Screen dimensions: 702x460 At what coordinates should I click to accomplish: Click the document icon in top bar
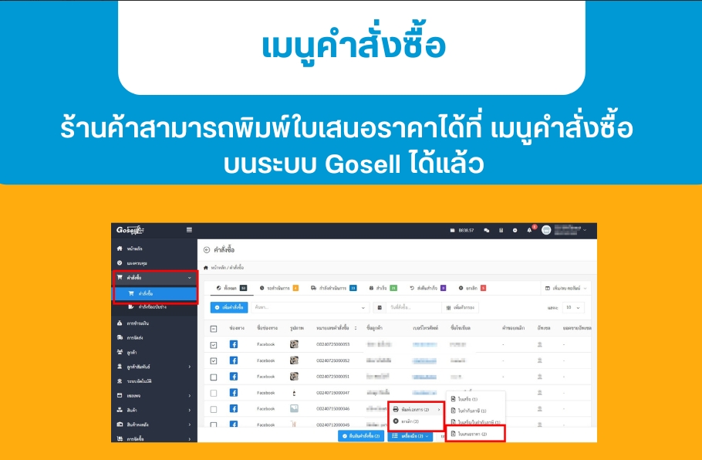coord(501,230)
